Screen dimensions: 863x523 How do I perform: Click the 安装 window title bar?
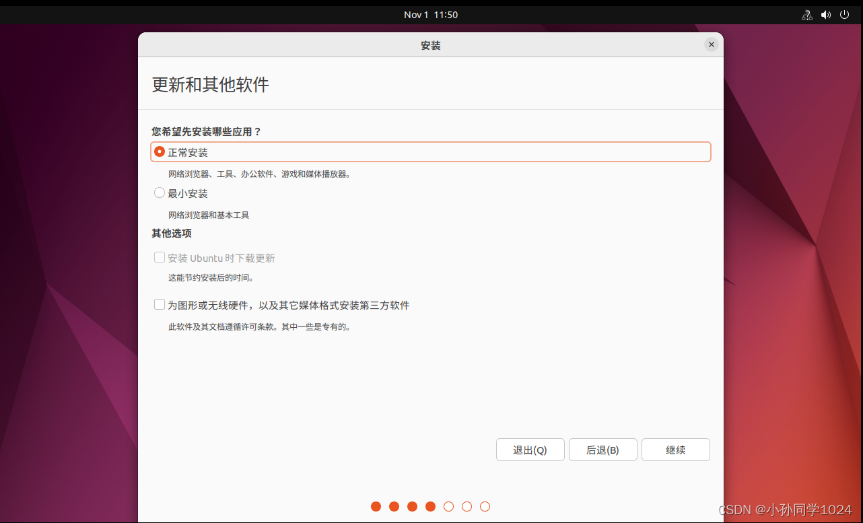(431, 45)
